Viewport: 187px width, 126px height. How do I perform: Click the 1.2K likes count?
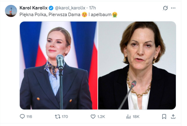(101, 116)
